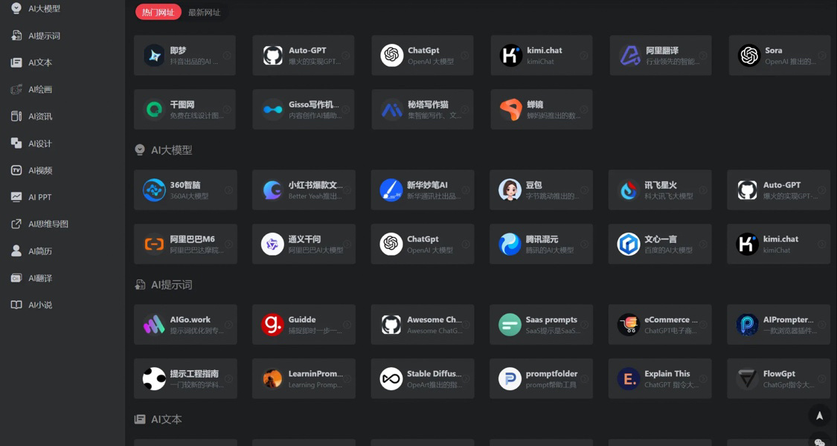Switch to the 热门网址 tab
Image resolution: width=837 pixels, height=446 pixels.
(158, 13)
